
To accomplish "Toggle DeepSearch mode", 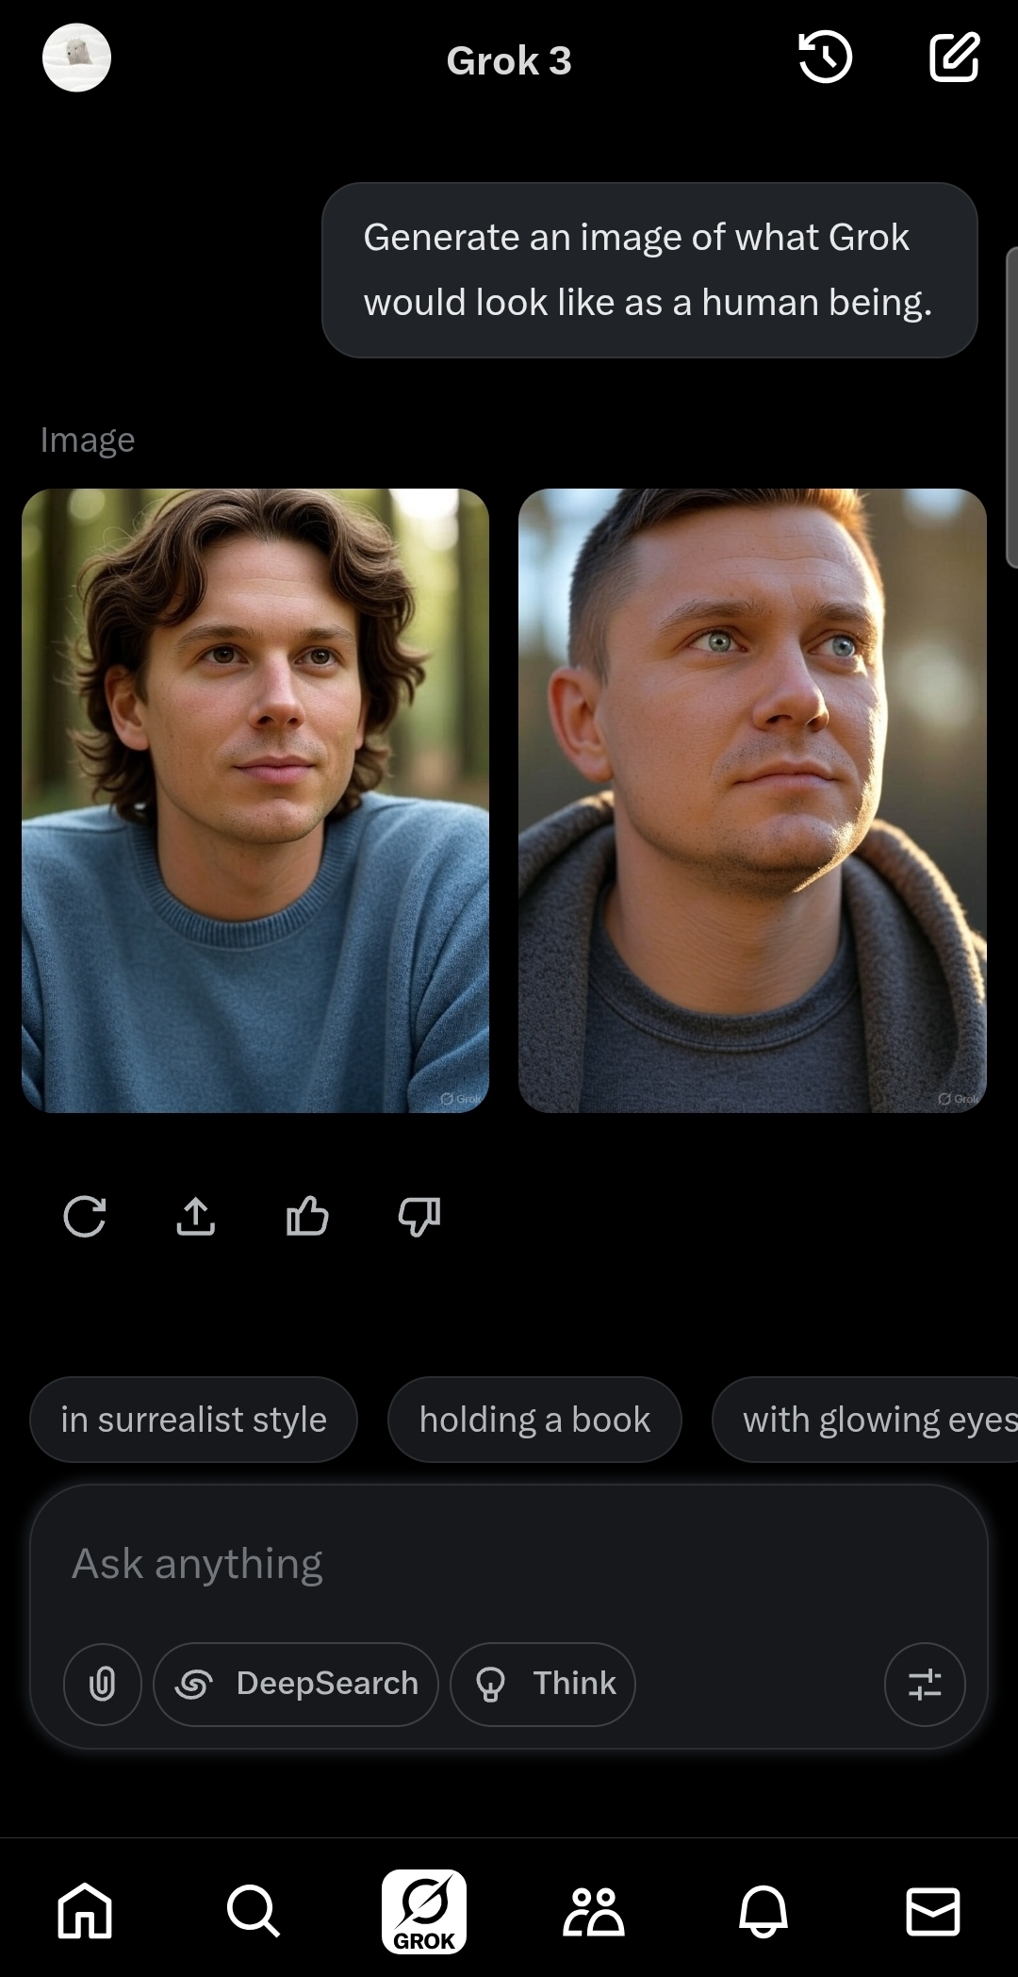I will [x=296, y=1684].
